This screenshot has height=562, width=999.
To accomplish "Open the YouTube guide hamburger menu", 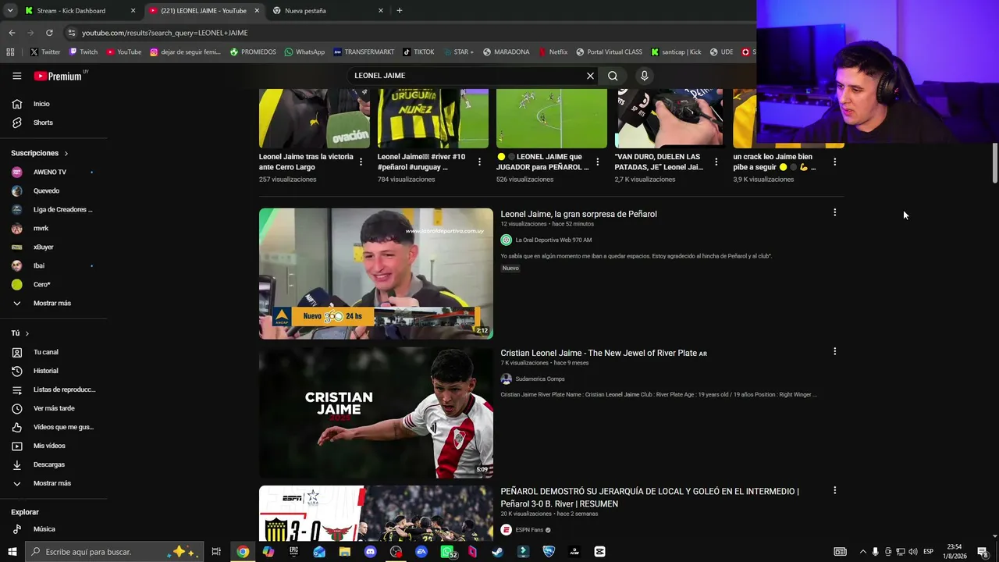I will point(16,76).
